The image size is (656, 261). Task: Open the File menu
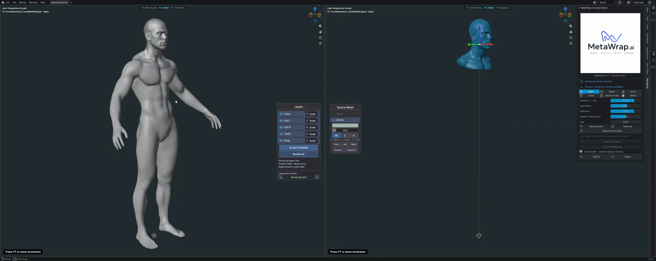(8, 2)
